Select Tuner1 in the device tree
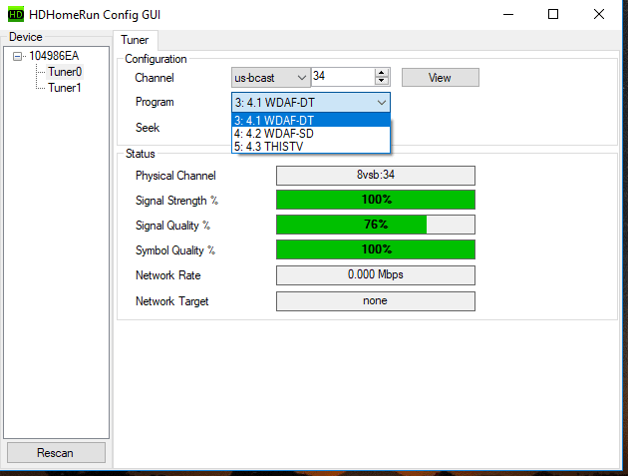The width and height of the screenshot is (628, 476). 65,88
